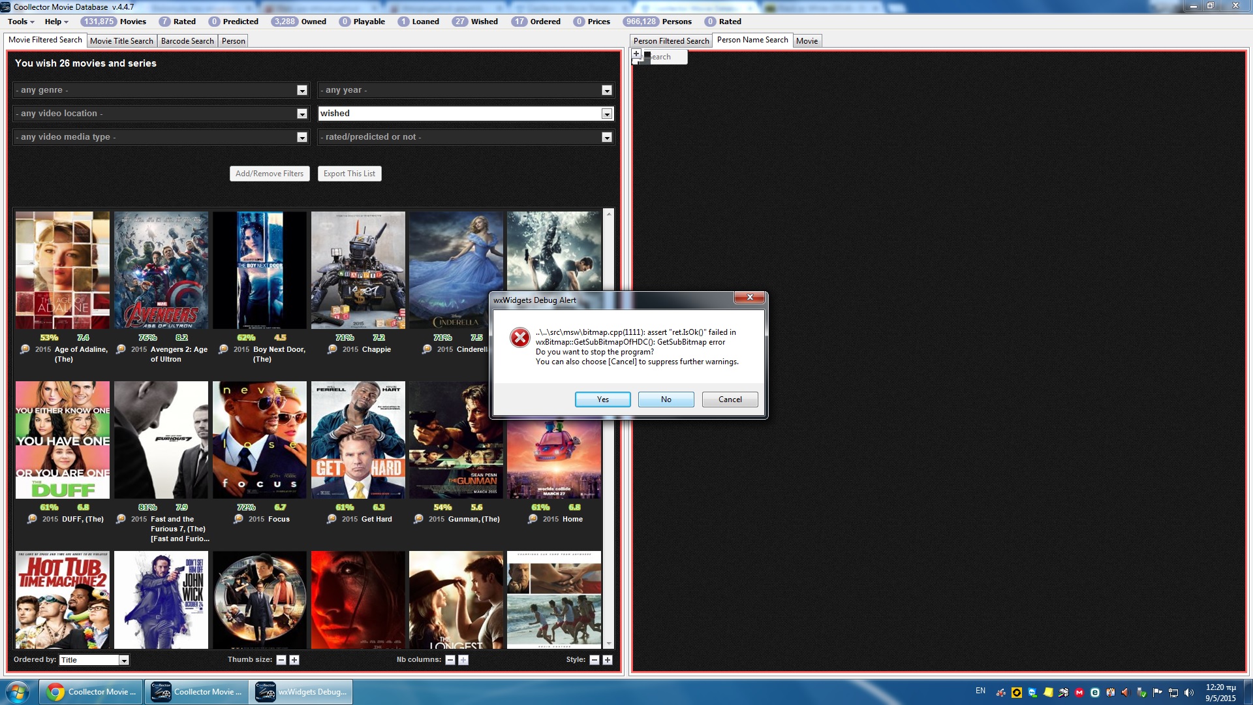Decrease thumb size with minus icon
The image size is (1253, 705).
click(x=281, y=660)
